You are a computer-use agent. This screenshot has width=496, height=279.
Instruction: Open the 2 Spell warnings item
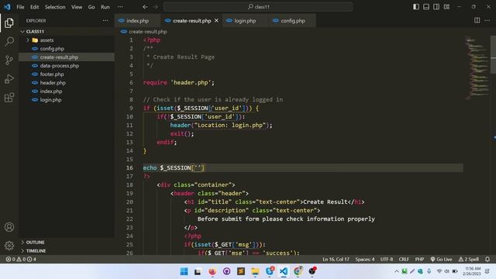click(468, 259)
